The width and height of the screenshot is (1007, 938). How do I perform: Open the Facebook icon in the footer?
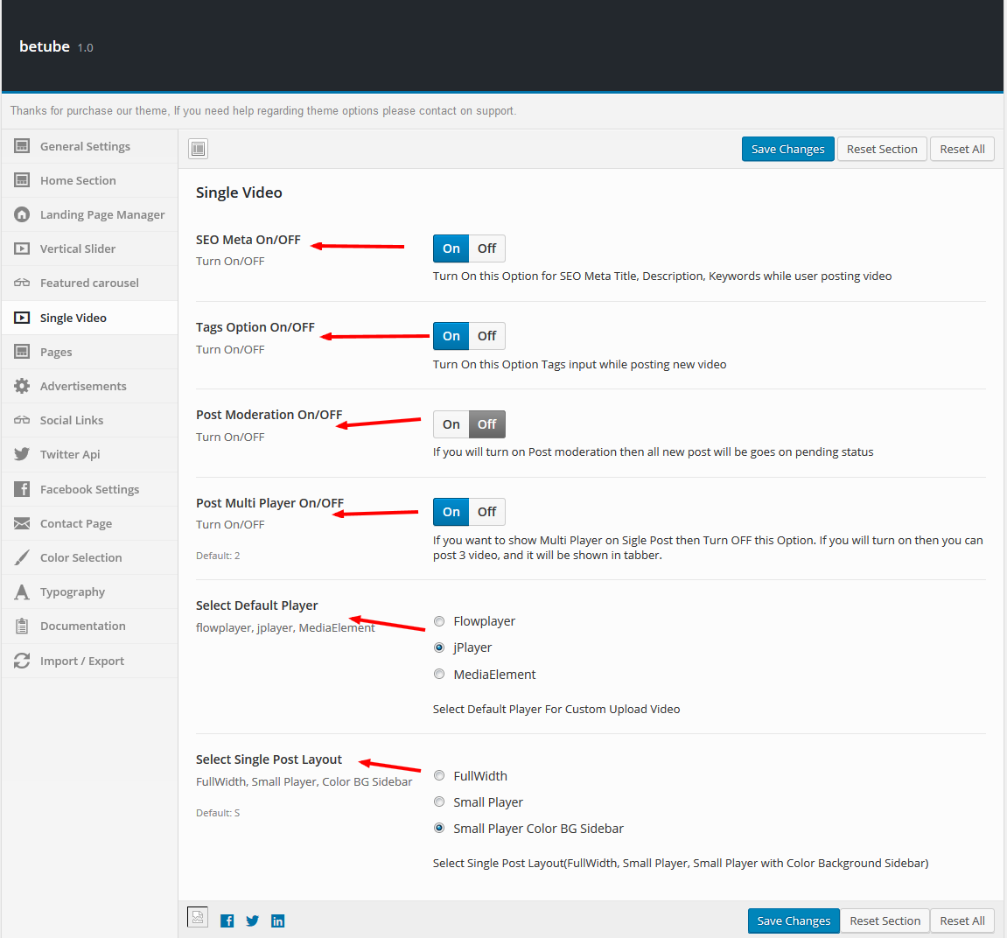pyautogui.click(x=227, y=920)
